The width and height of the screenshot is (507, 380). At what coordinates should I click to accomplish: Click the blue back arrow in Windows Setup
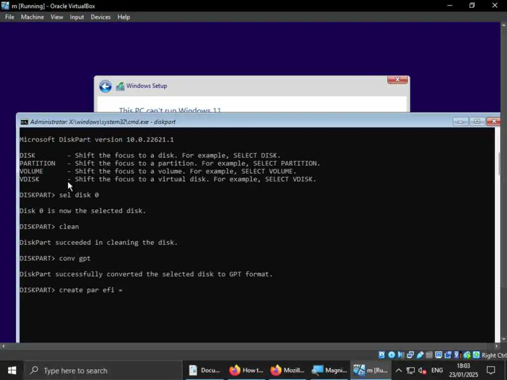[x=105, y=86]
